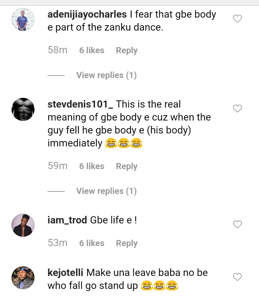Show the 6 likes on iam_trod's comment
The image size is (259, 299).
point(92,243)
